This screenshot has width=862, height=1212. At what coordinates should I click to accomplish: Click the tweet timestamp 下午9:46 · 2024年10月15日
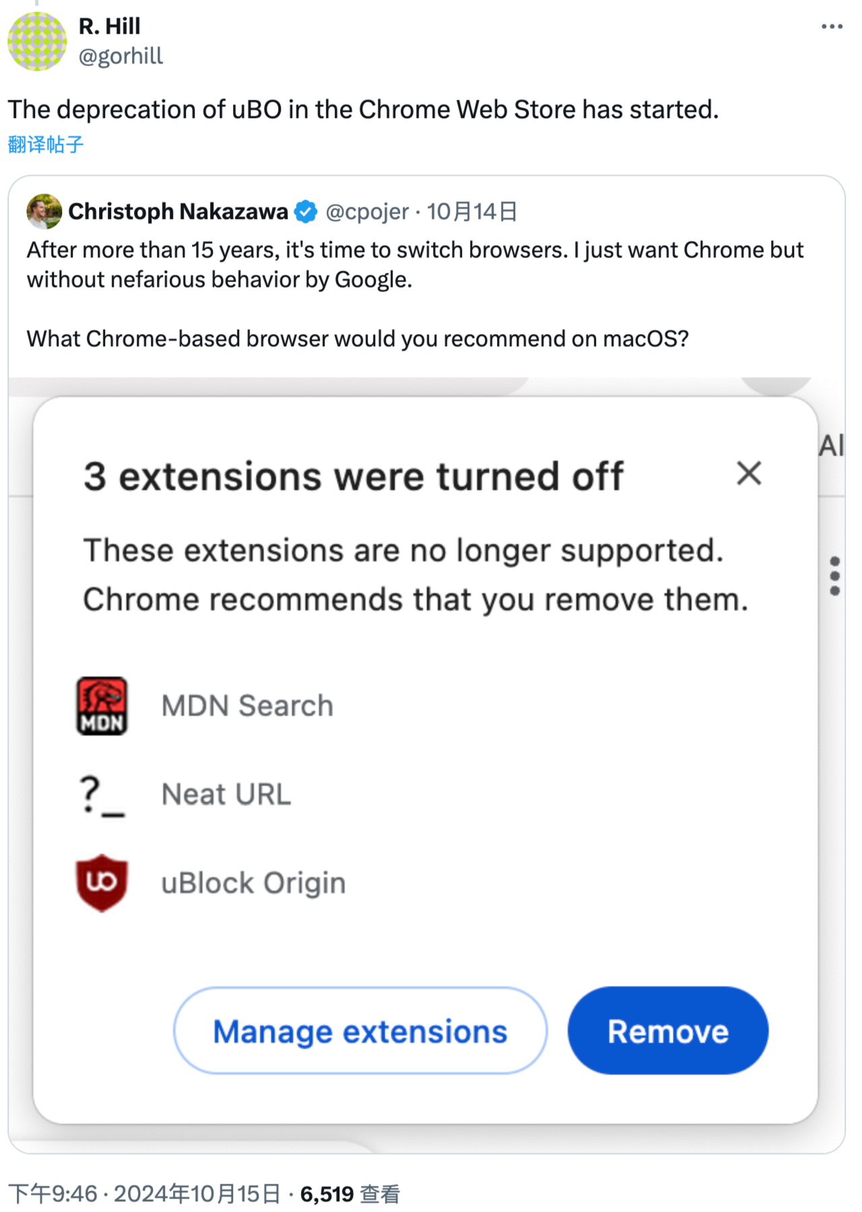tap(144, 1194)
